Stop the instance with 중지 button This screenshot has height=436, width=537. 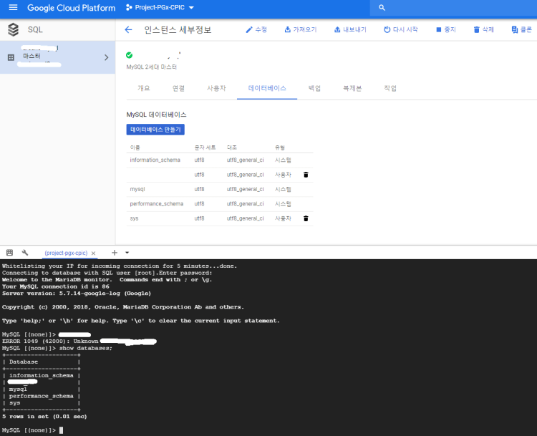pyautogui.click(x=445, y=29)
